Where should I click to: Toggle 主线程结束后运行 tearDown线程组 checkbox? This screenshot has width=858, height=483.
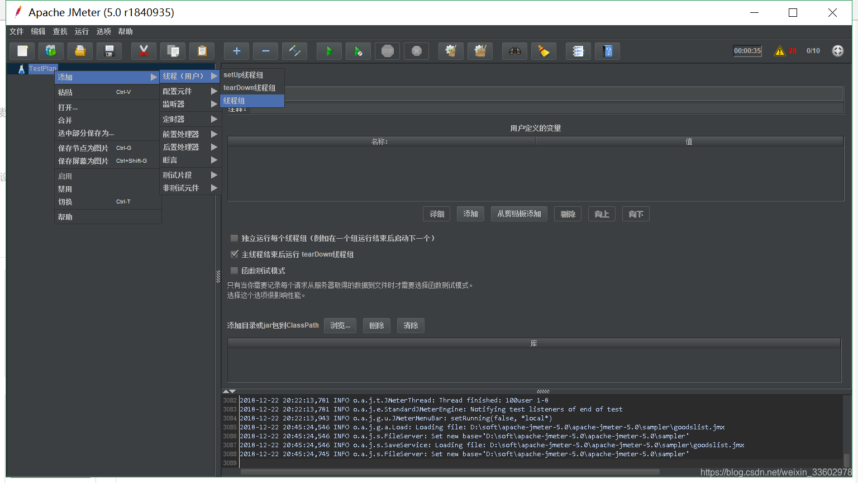[x=235, y=254]
